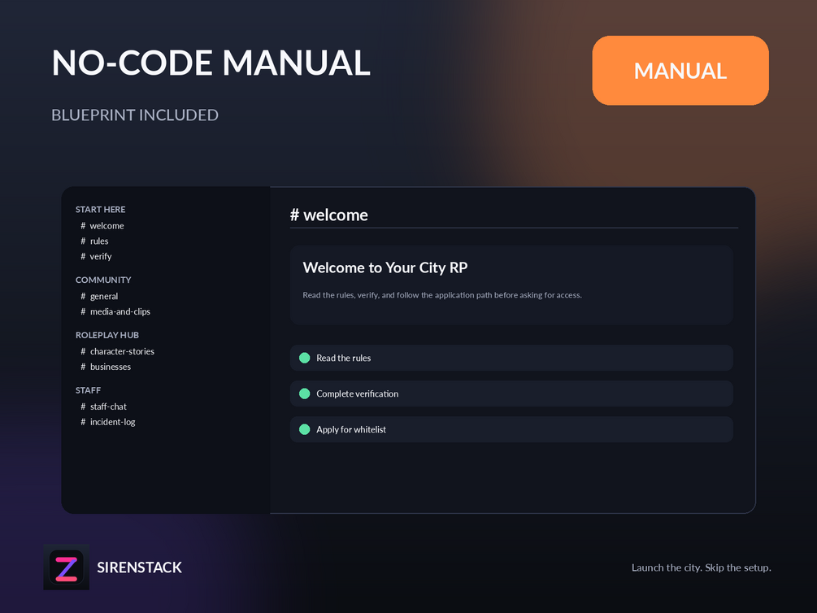
Task: Click the green dot beside Complete verification
Action: click(x=305, y=393)
